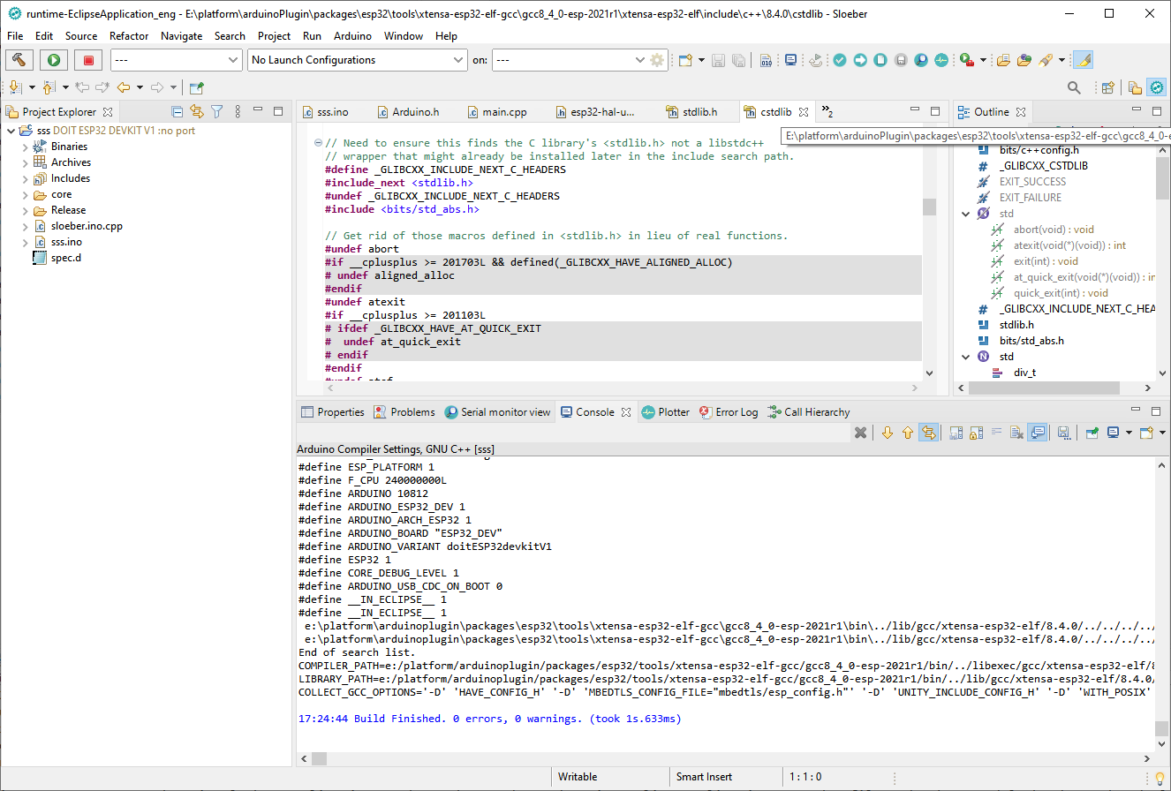This screenshot has height=791, width=1171.
Task: Click the hammer build icon
Action: tap(19, 59)
